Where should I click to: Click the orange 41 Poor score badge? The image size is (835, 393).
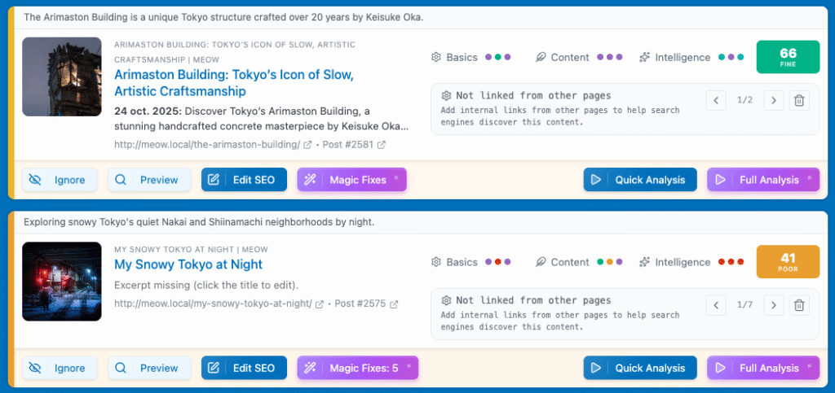coord(788,261)
